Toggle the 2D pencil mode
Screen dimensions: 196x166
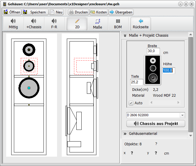point(77,24)
